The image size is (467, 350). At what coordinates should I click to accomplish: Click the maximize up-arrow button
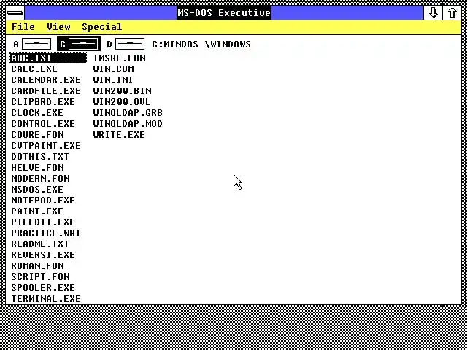[452, 13]
